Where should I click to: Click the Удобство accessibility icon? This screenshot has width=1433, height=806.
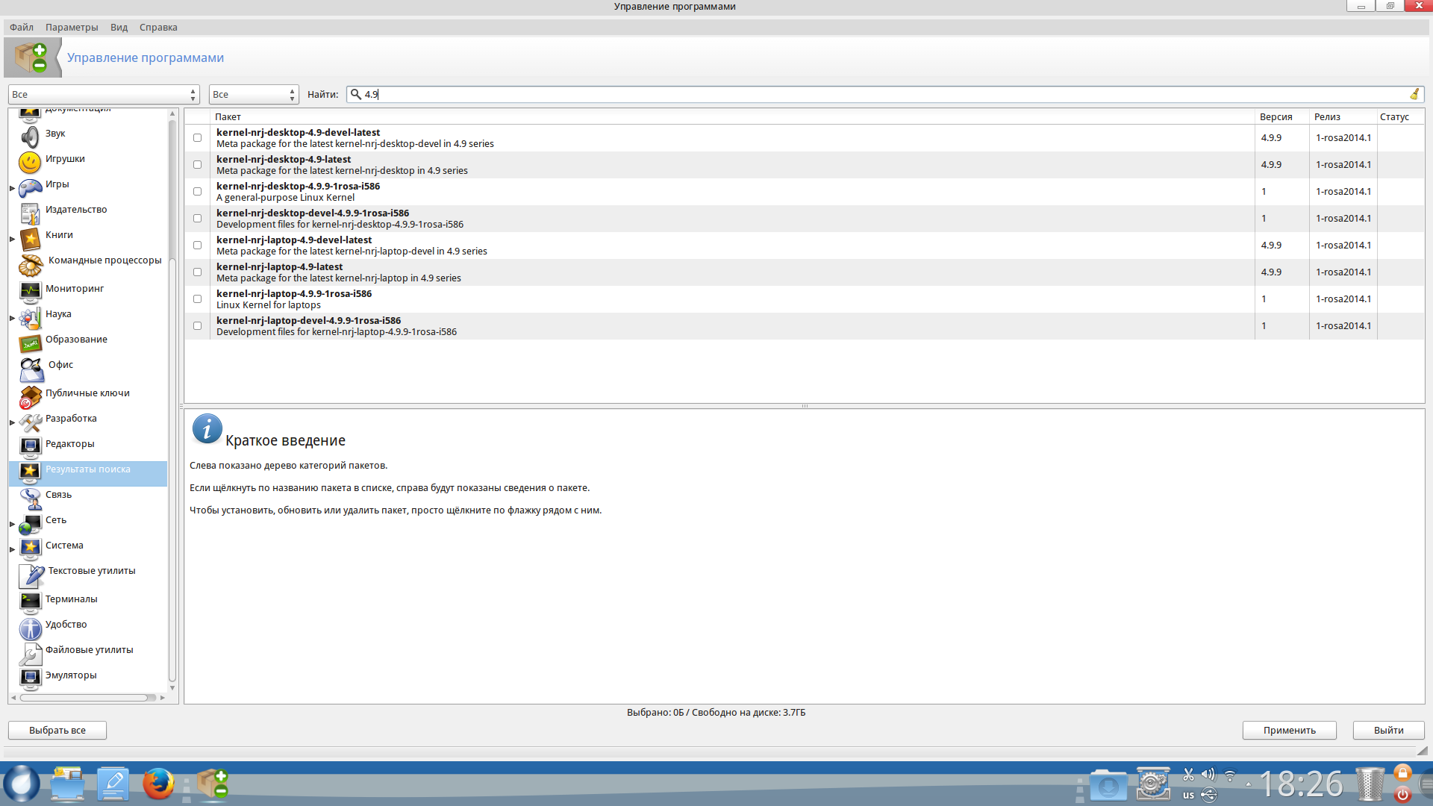tap(30, 628)
